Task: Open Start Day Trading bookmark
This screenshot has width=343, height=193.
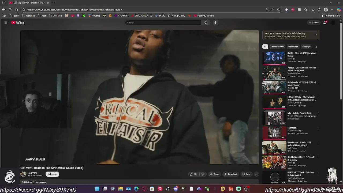Action: (204, 16)
